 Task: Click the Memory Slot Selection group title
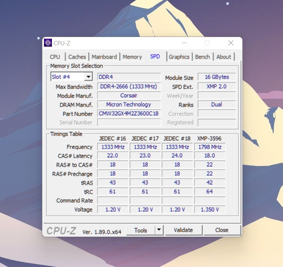pyautogui.click(x=77, y=66)
